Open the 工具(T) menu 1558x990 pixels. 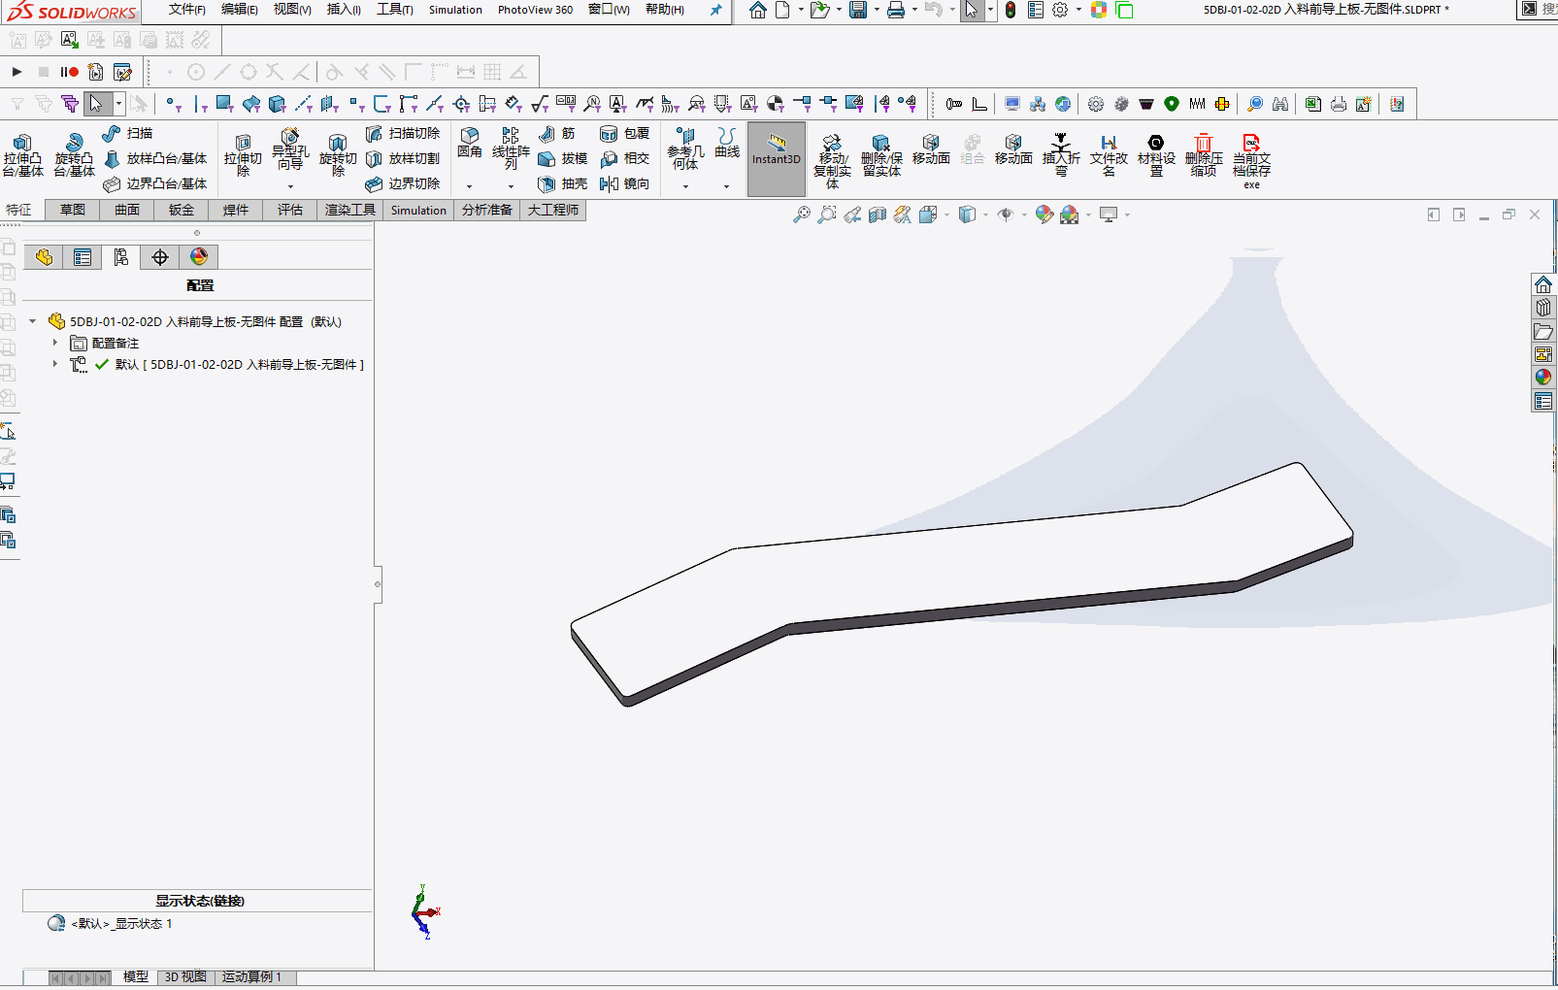coord(395,10)
